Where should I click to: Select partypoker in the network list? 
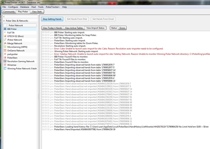[x=20, y=54]
